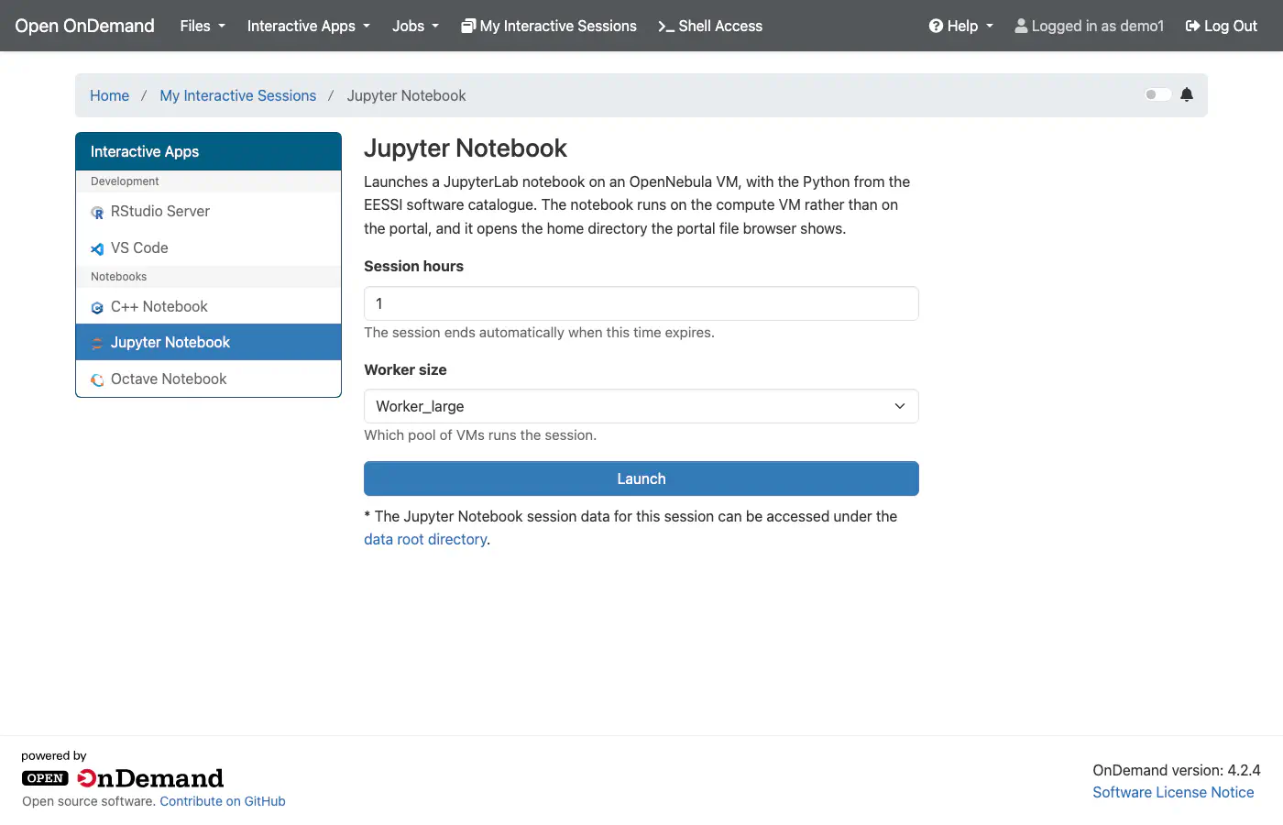Open the Files dropdown menu

[x=203, y=26]
